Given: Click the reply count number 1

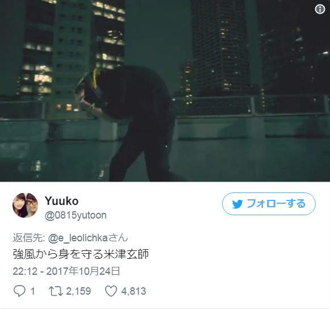Looking at the screenshot, I should [x=32, y=291].
